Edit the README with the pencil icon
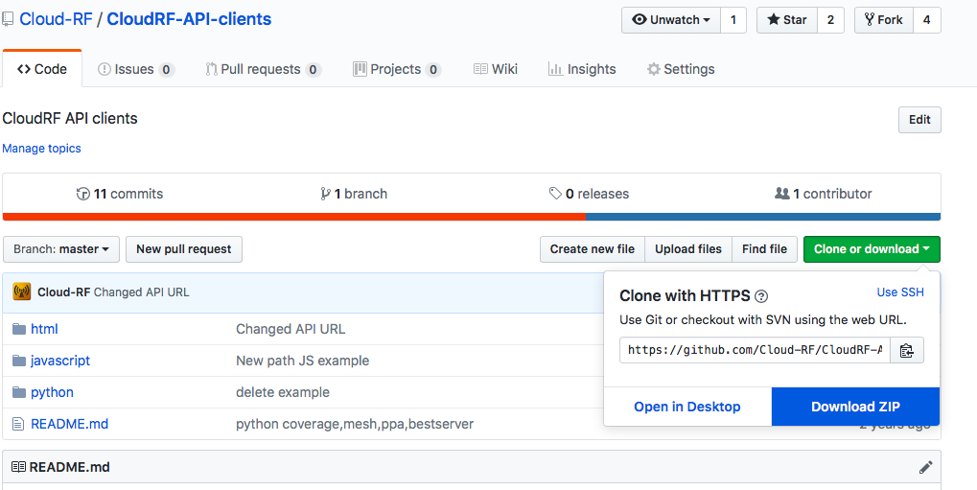 coord(926,467)
